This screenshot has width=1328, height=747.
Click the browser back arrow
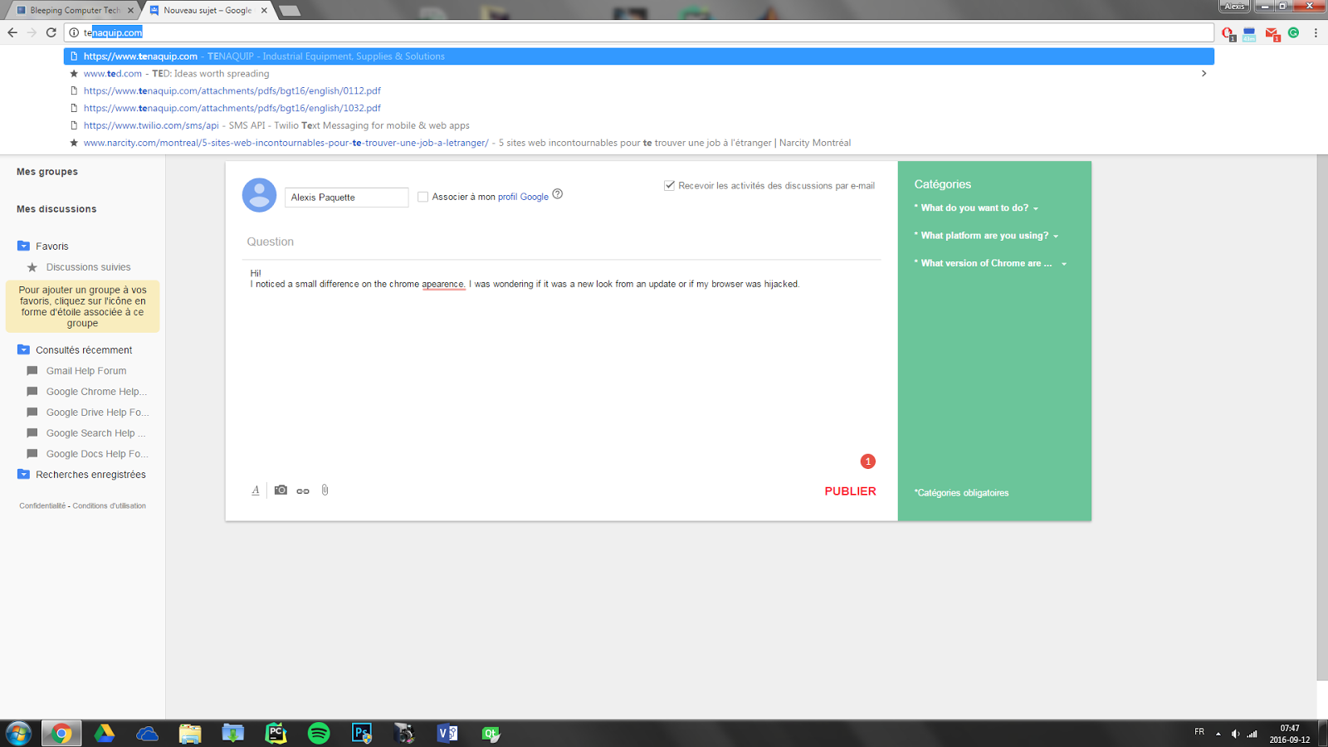(12, 32)
